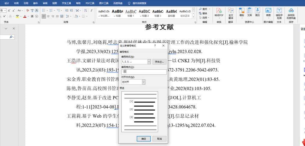
Task: Toggle left alignment button
Action: click(44, 16)
